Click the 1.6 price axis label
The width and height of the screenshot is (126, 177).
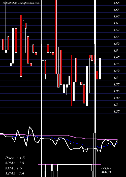[x=116, y=23]
